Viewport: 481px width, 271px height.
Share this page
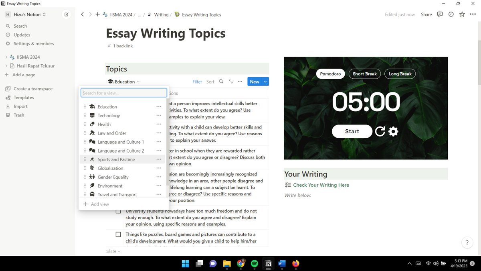[426, 14]
